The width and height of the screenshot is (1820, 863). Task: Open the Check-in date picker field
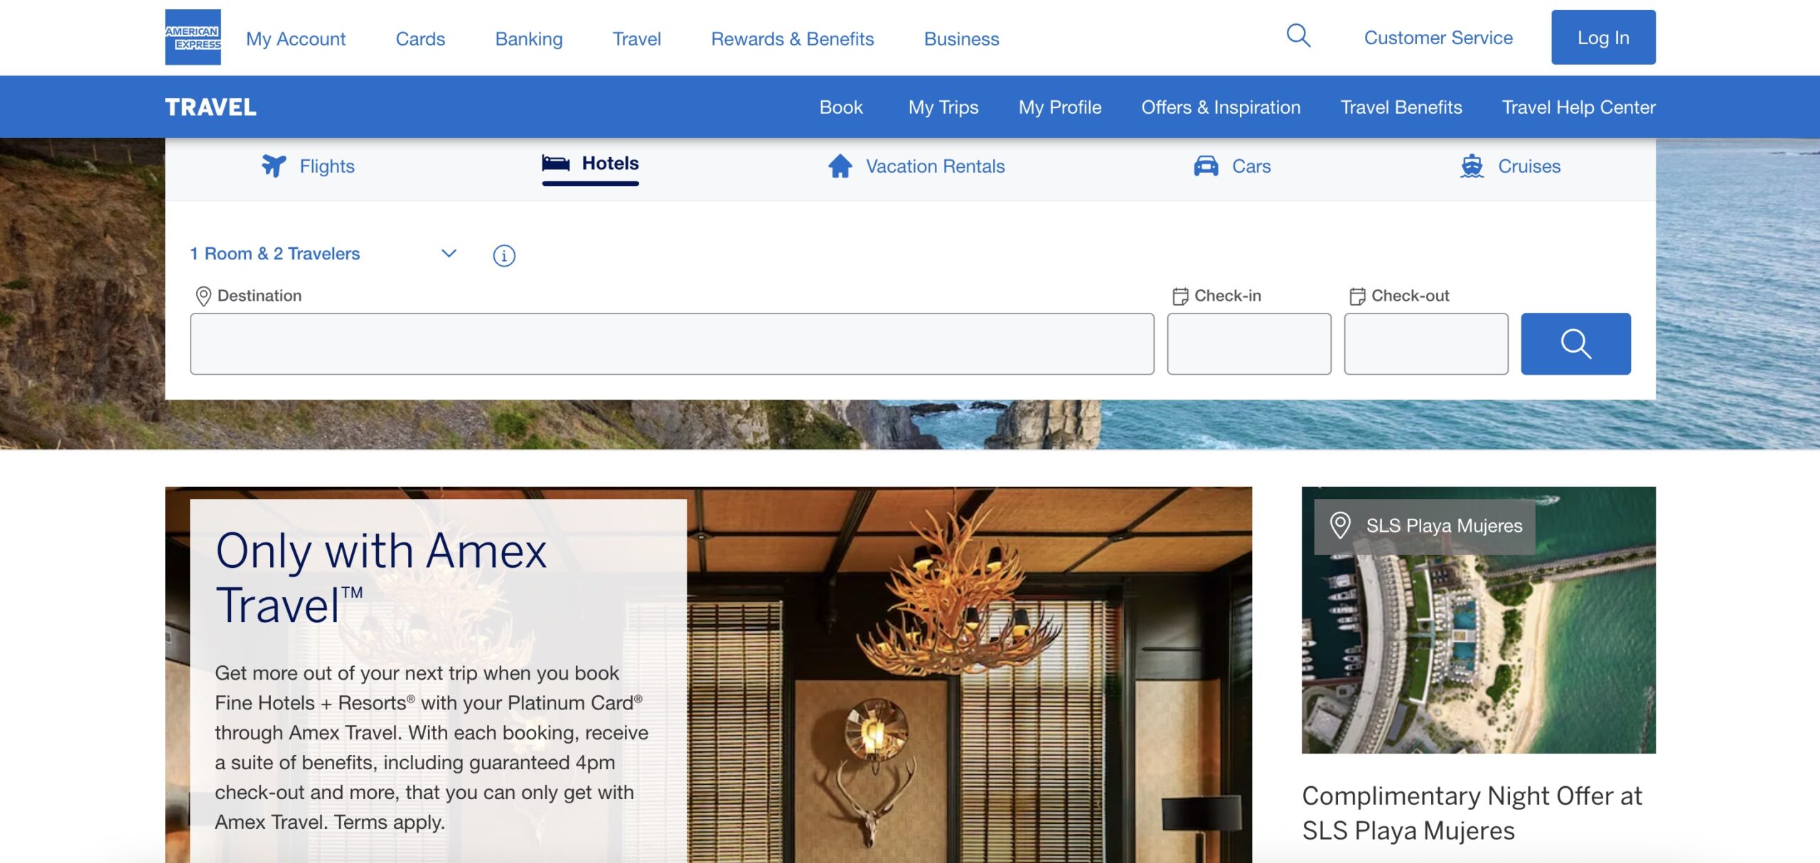point(1248,344)
